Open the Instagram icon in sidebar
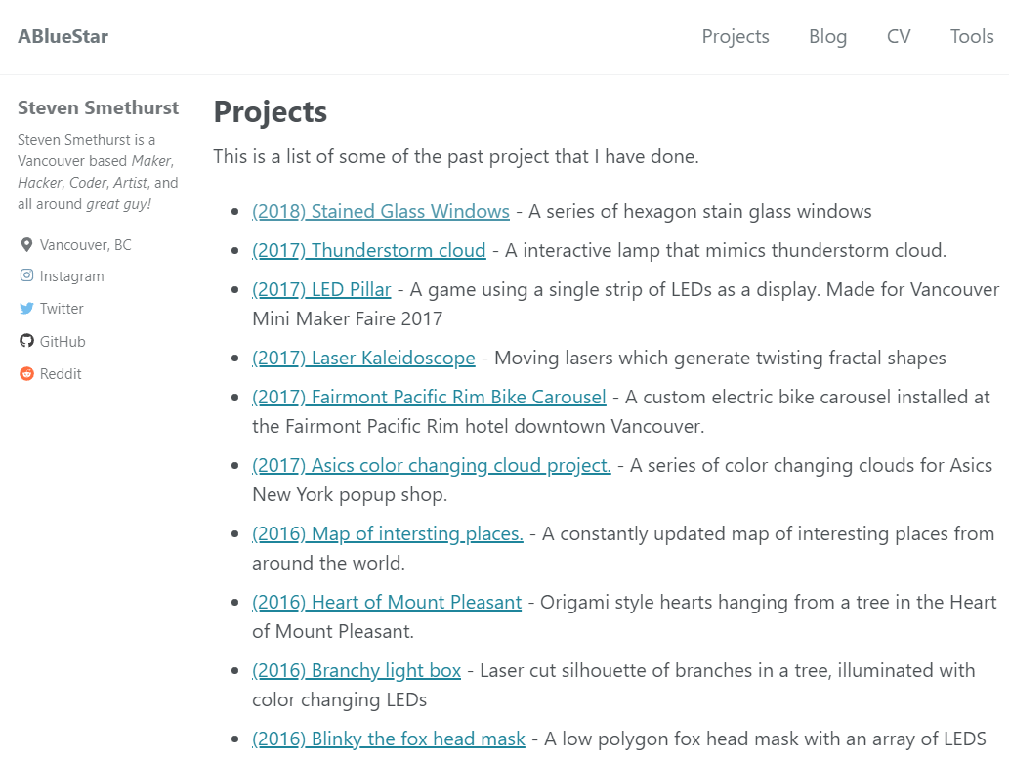Image resolution: width=1009 pixels, height=760 pixels. (x=26, y=275)
